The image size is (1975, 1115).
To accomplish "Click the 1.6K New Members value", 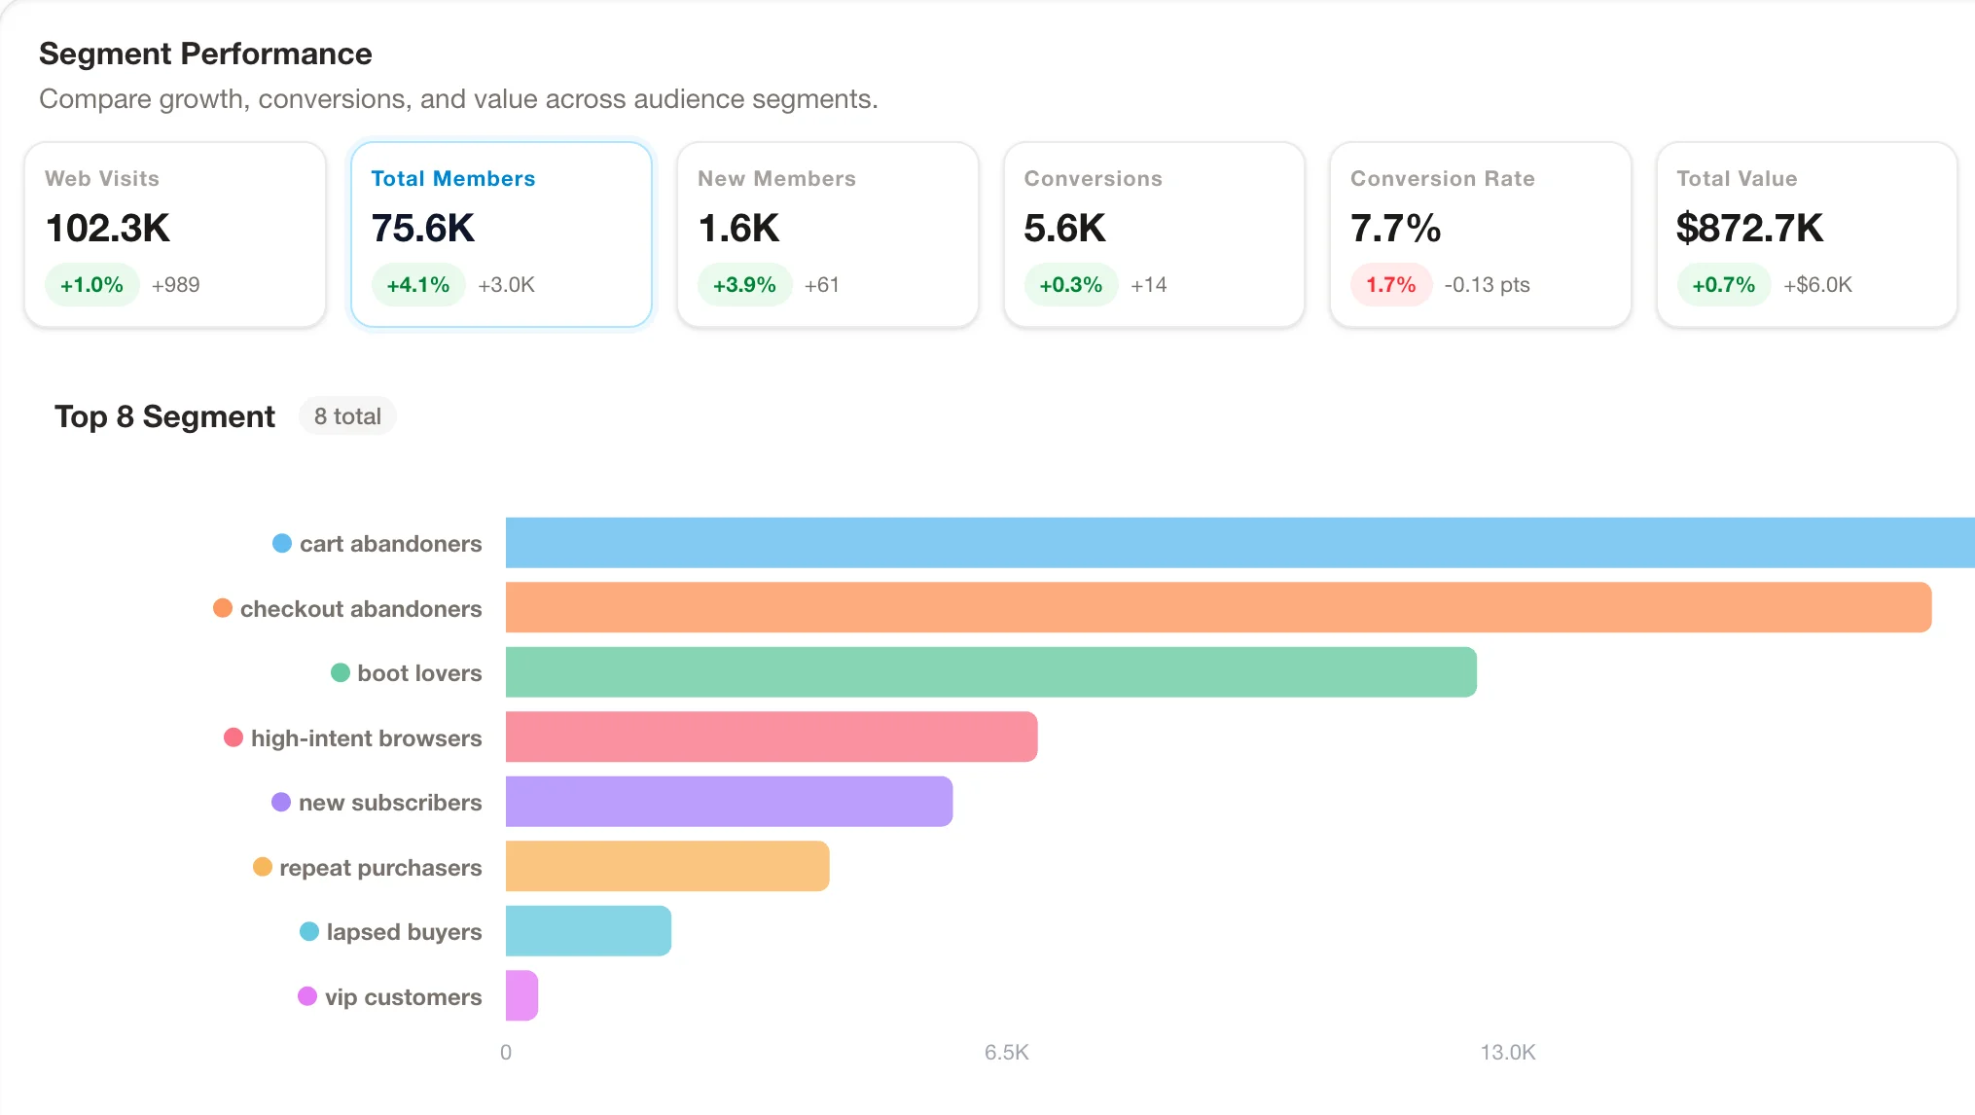I will 739,229.
